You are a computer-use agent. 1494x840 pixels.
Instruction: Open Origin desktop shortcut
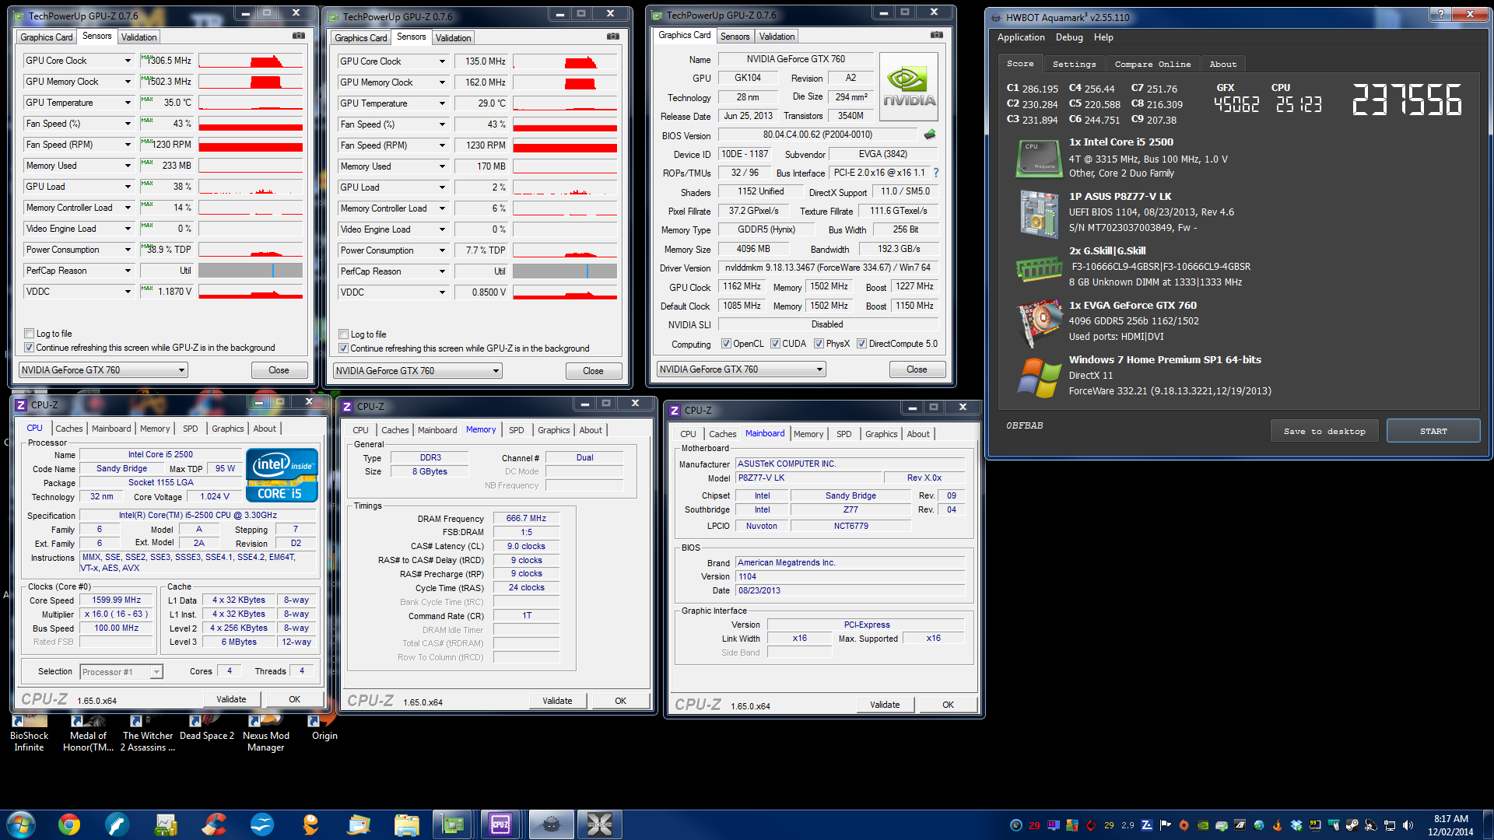(x=324, y=729)
